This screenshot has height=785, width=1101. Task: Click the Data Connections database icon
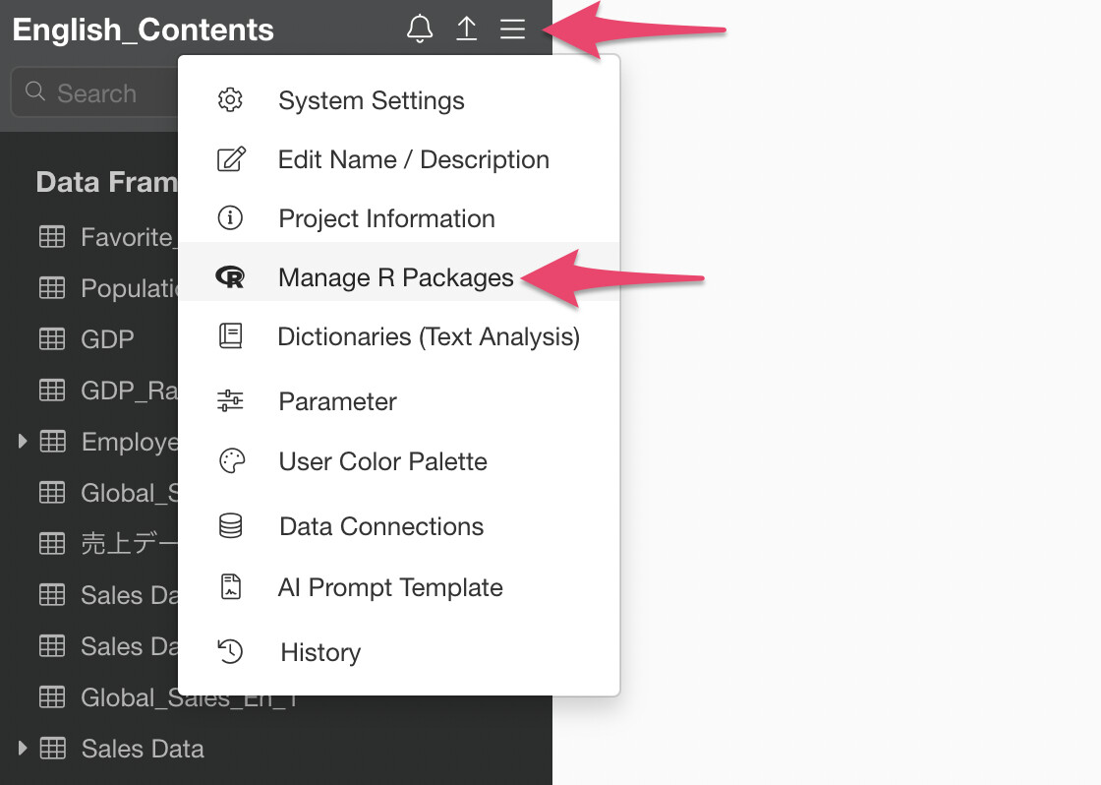click(x=230, y=526)
